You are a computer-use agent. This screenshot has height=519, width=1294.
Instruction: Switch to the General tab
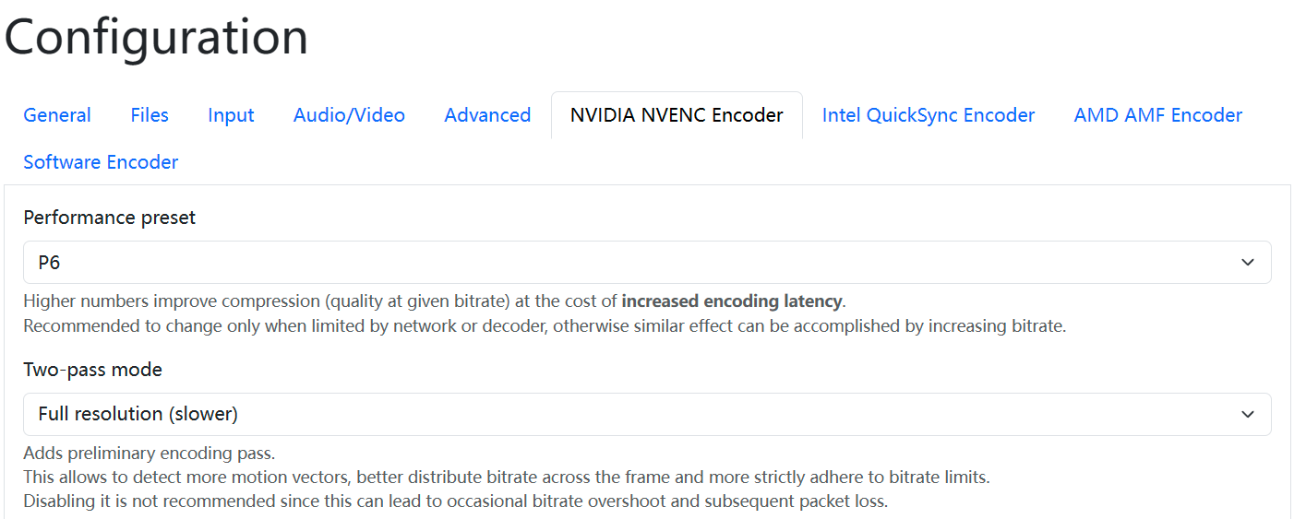(57, 115)
